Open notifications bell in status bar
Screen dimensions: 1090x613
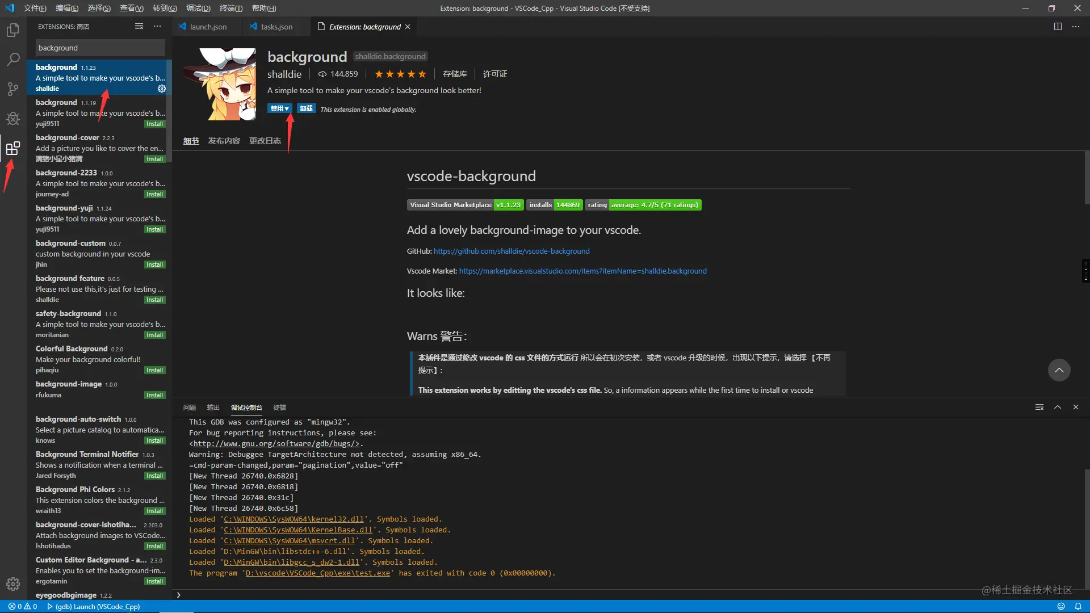(1078, 606)
